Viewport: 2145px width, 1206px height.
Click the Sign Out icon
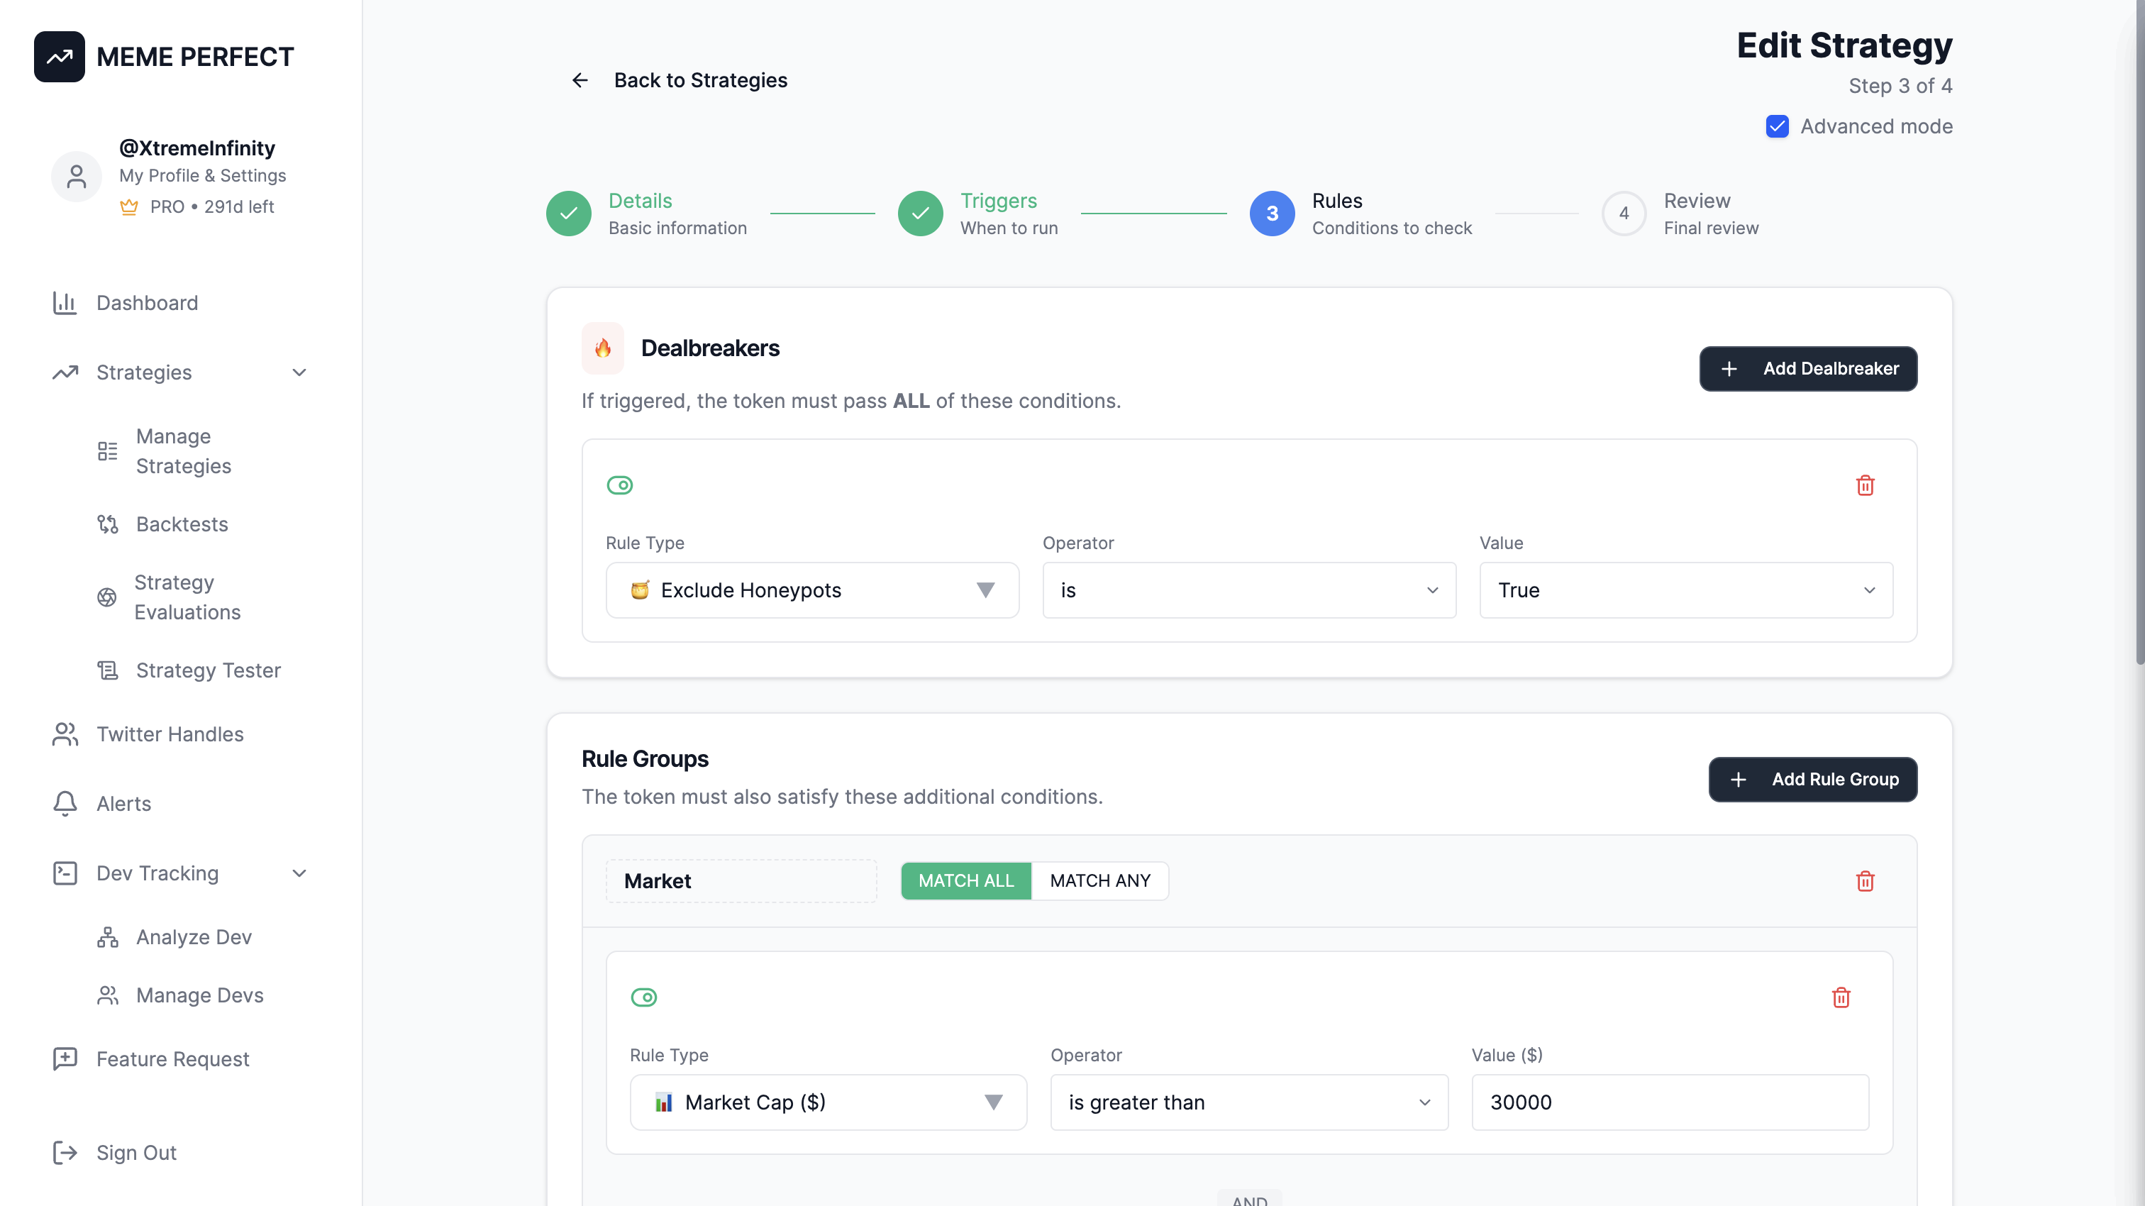(x=65, y=1153)
